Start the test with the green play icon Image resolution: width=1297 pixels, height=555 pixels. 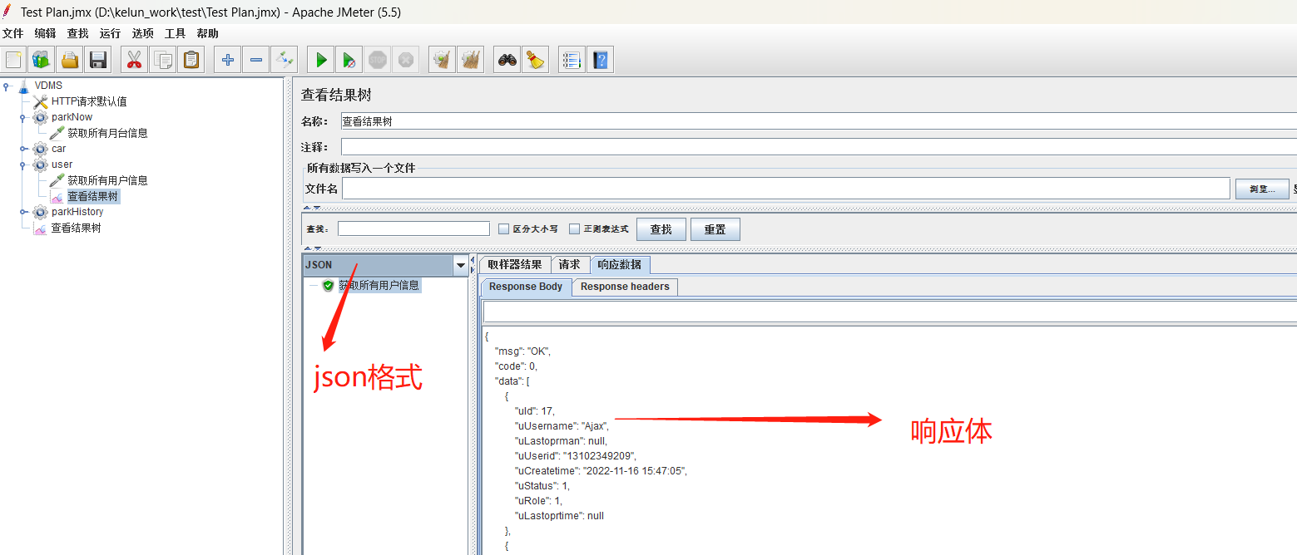321,60
